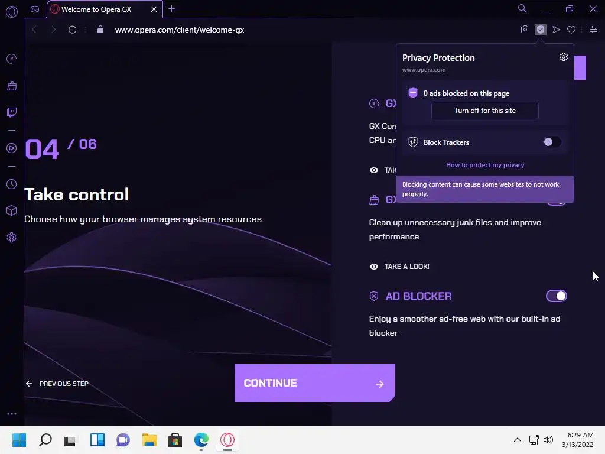Go back via PREVIOUS STEP
The width and height of the screenshot is (605, 454).
tap(57, 384)
